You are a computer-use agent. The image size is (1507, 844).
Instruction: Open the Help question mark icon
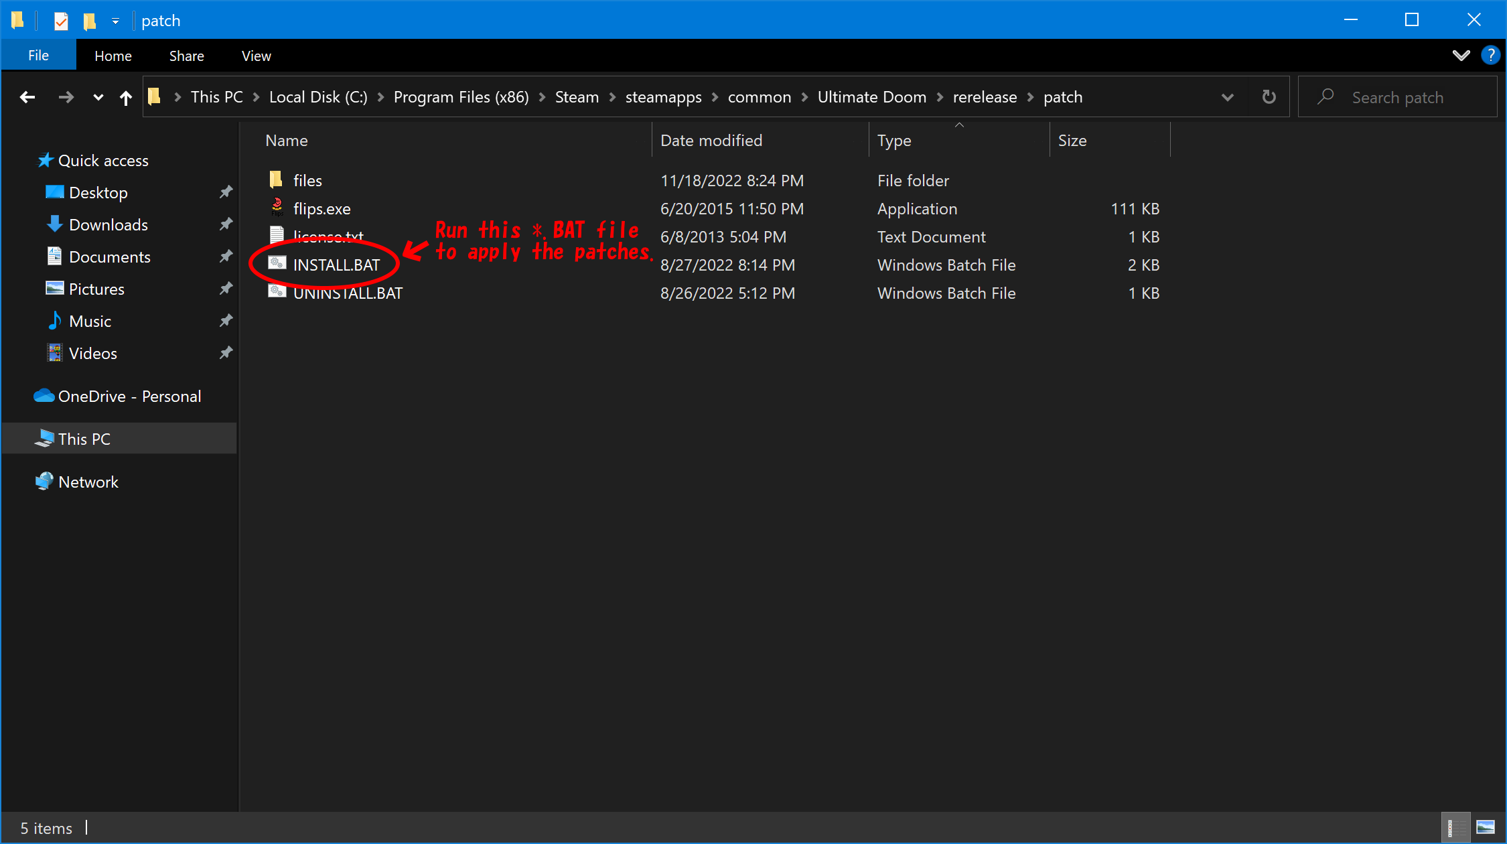(1490, 56)
